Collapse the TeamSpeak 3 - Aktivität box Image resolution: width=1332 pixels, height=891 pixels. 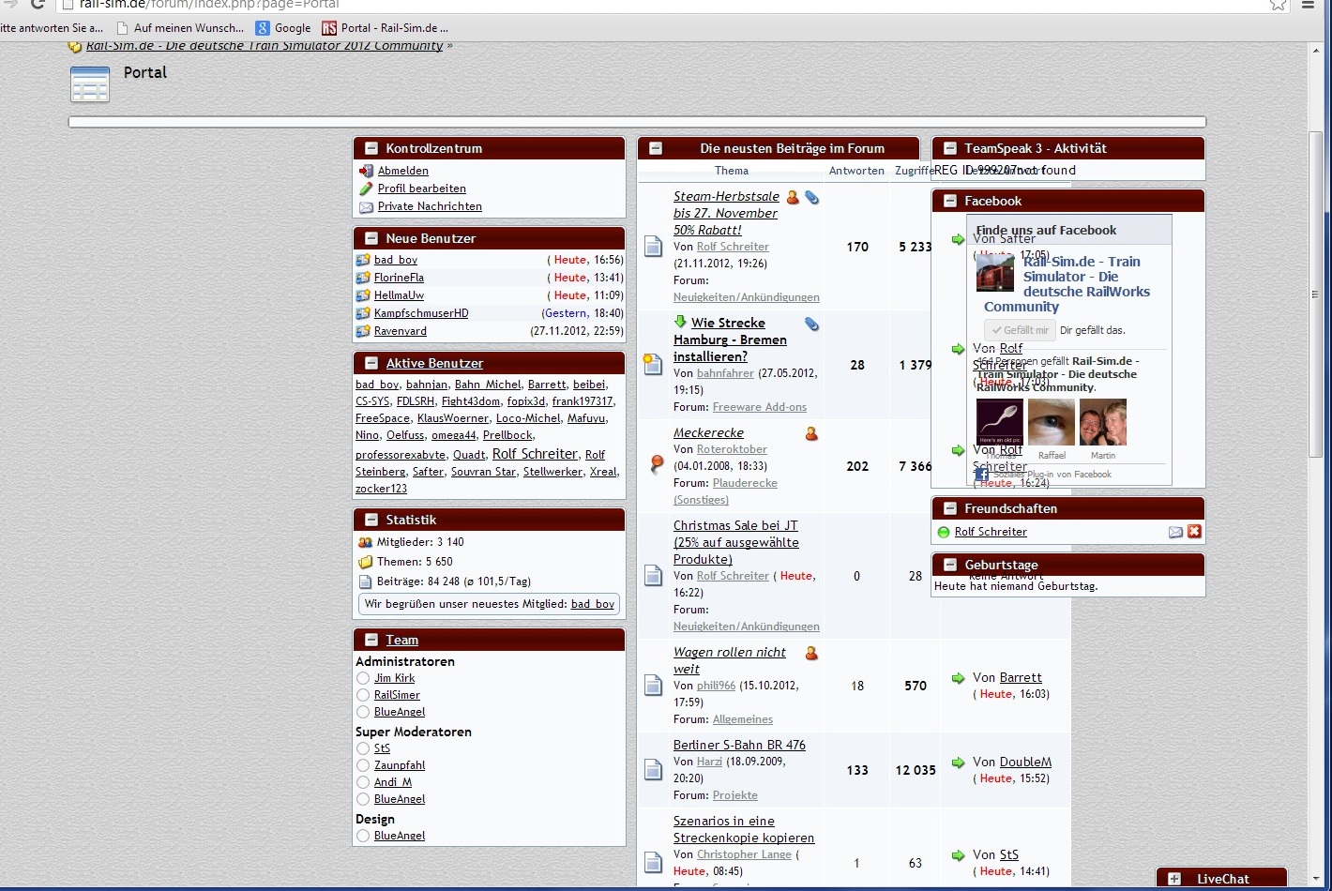[x=950, y=148]
